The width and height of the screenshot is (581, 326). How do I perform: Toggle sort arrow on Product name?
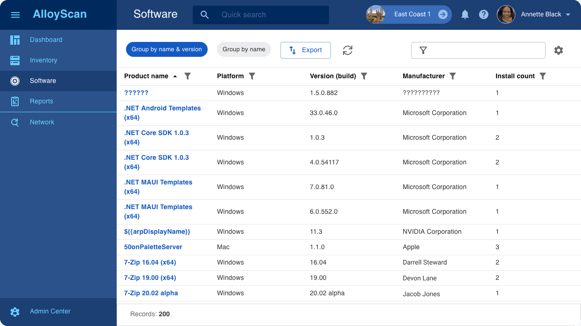click(x=175, y=76)
